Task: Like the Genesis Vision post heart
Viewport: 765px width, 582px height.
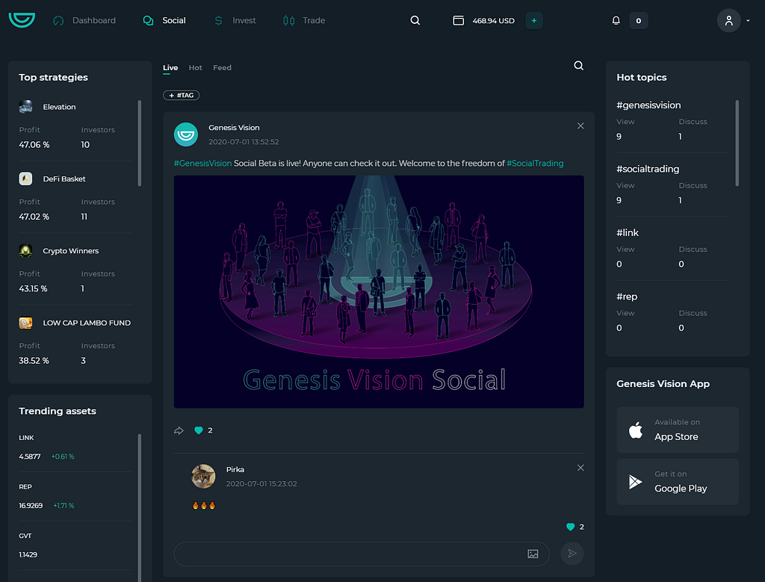Action: tap(199, 430)
